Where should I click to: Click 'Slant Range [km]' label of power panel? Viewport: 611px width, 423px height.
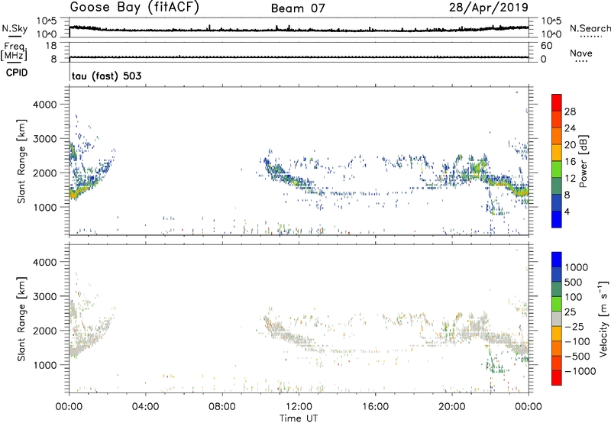[x=21, y=161]
